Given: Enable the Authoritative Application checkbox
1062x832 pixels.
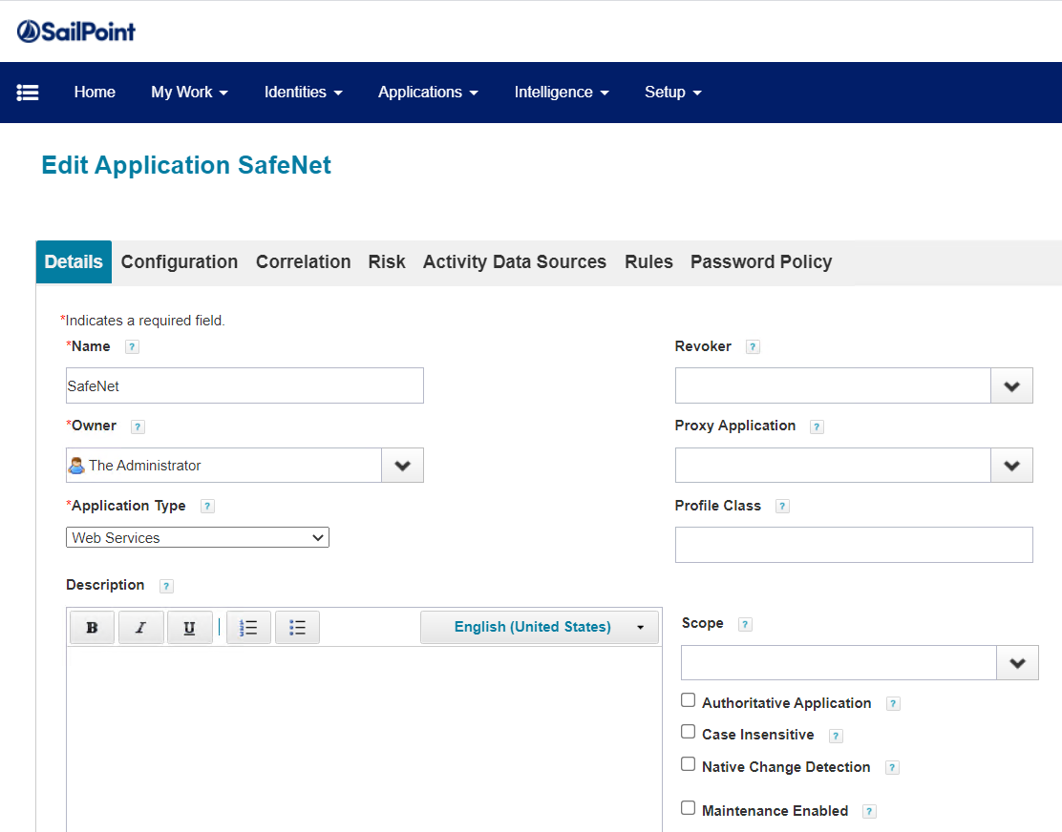Looking at the screenshot, I should pos(689,700).
